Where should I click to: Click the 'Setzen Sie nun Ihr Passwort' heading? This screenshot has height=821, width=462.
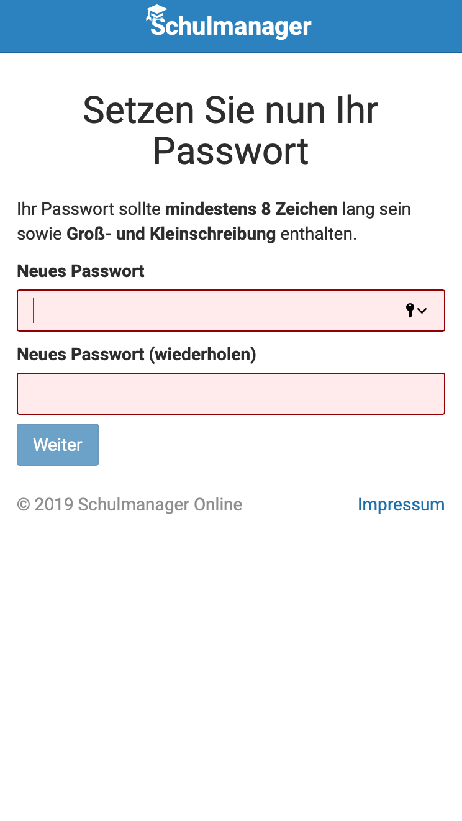point(231,130)
